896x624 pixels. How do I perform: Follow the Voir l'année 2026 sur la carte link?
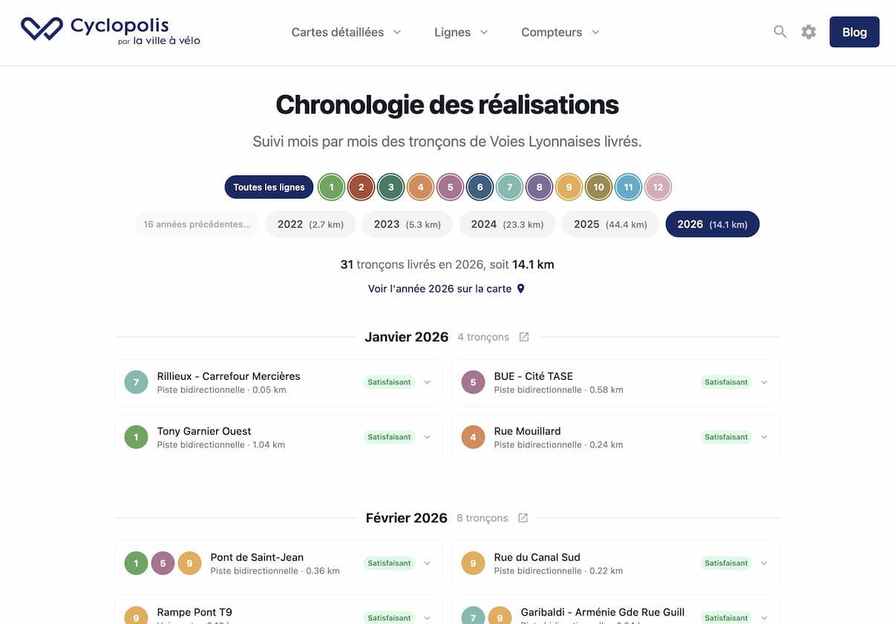pyautogui.click(x=439, y=288)
